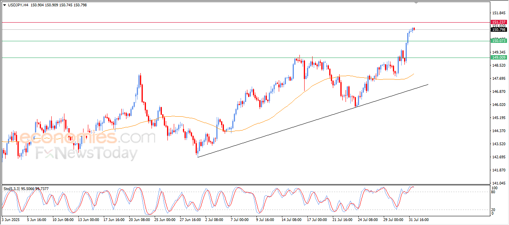Select the gray chart shift triangle marker
Image resolution: width=509 pixels, height=225 pixels.
[x=416, y=3]
